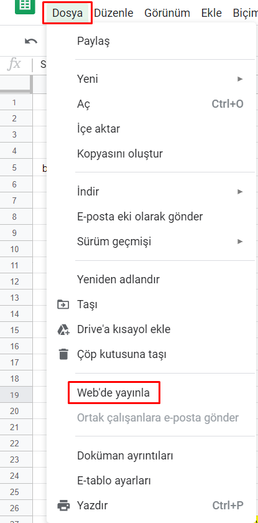Click the fx formula icon
This screenshot has width=258, height=523.
click(14, 64)
